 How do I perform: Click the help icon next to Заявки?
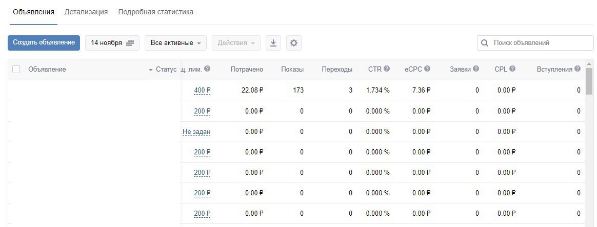tap(476, 69)
